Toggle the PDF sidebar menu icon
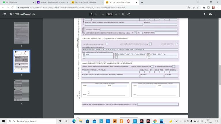221x124 pixels. coord(5,14)
